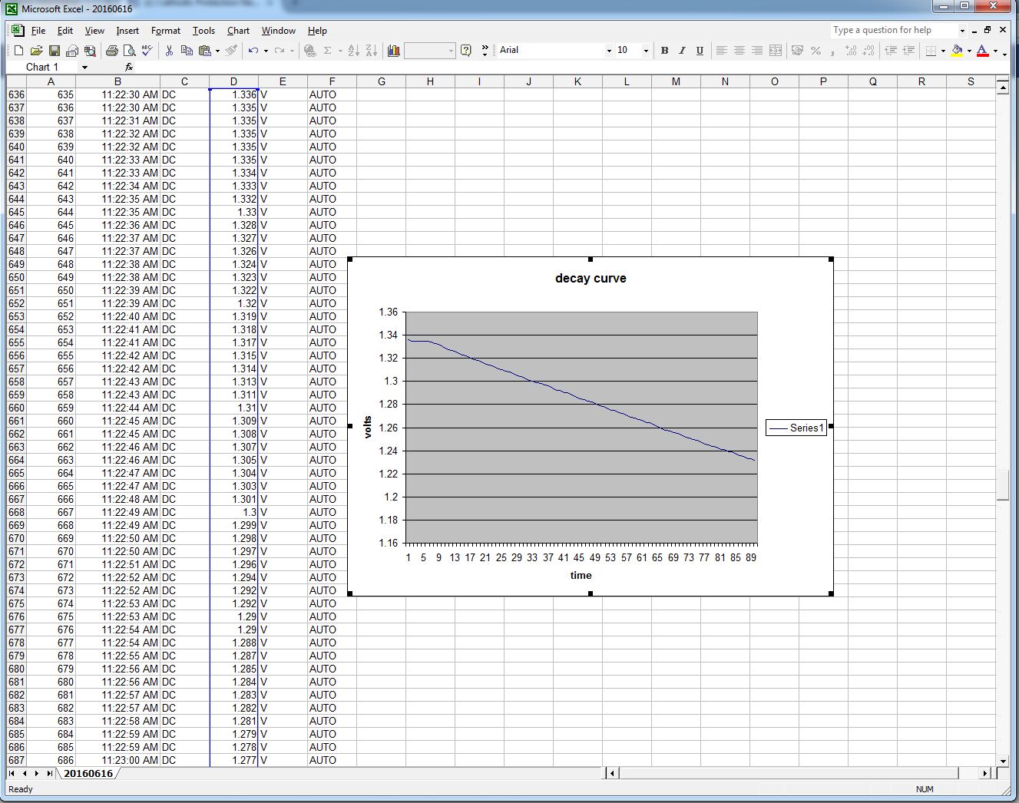Click the Cut scissors icon
This screenshot has width=1019, height=803.
click(x=169, y=51)
